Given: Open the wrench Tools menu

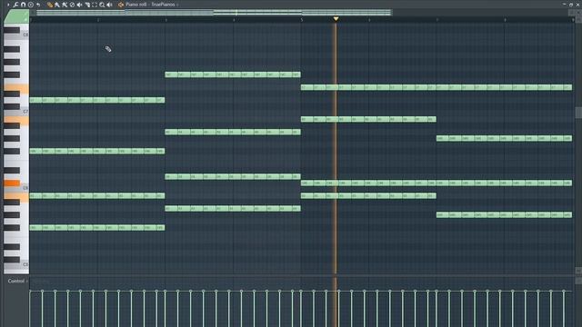Looking at the screenshot, I should pos(15,5).
